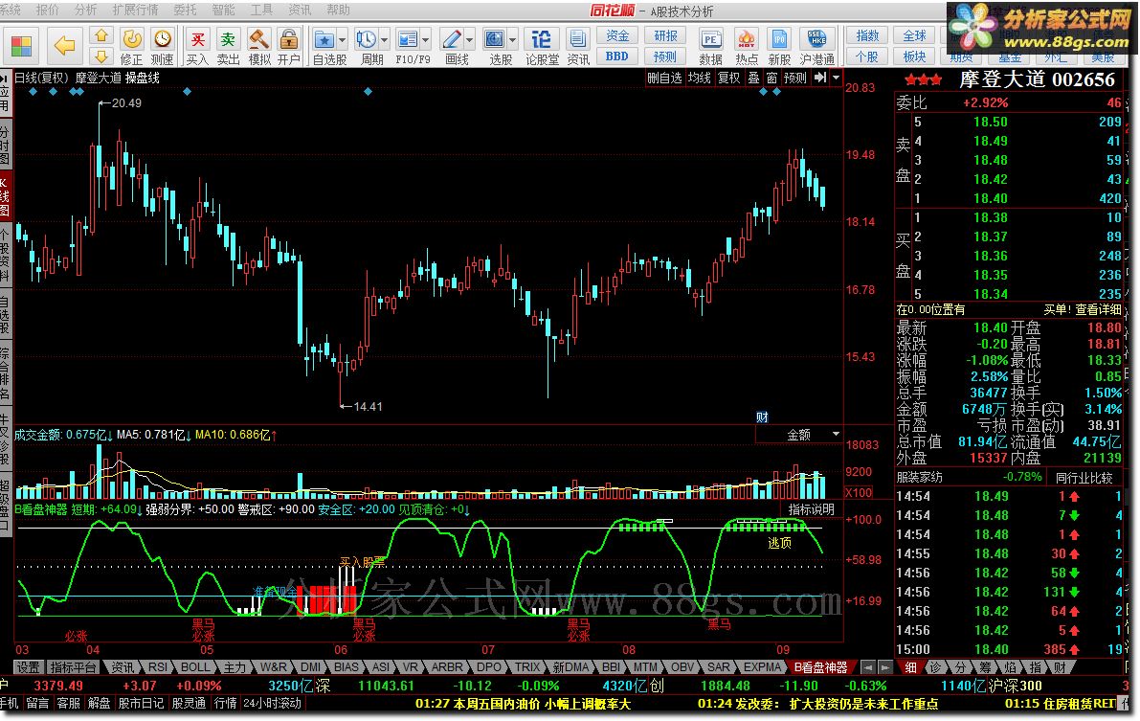Click the 研报 research report button

[665, 35]
